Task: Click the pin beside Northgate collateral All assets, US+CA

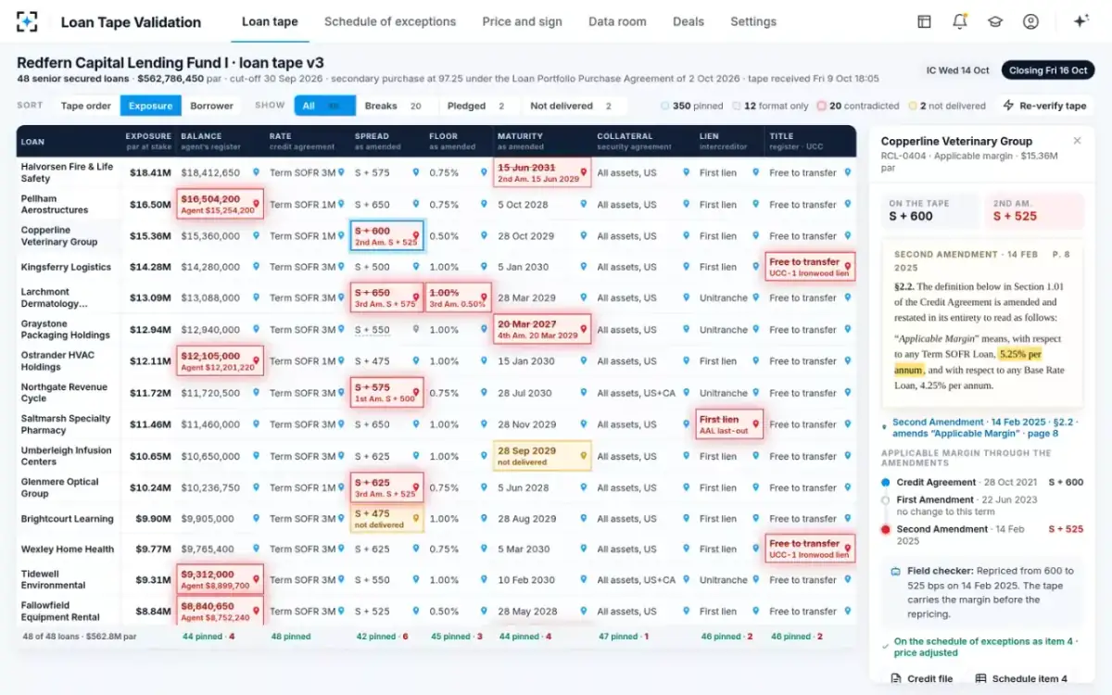Action: (x=686, y=393)
